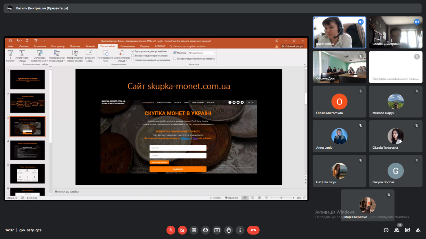Open the chat with everyone panel
Viewport: 426px width, 239px height.
click(407, 230)
